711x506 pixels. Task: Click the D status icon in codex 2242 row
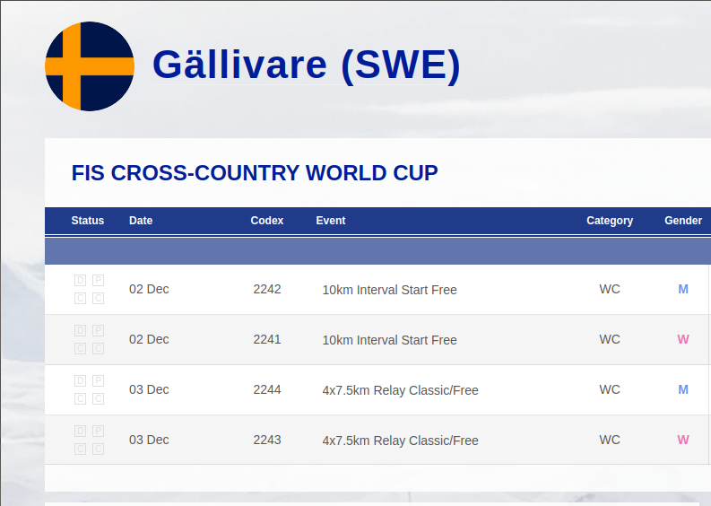click(81, 281)
